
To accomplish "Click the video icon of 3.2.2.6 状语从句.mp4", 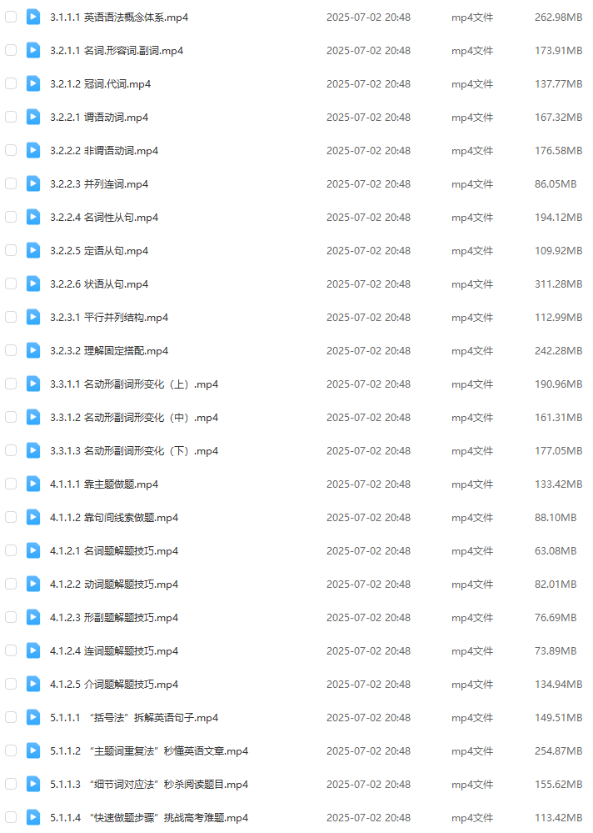I will tap(33, 284).
